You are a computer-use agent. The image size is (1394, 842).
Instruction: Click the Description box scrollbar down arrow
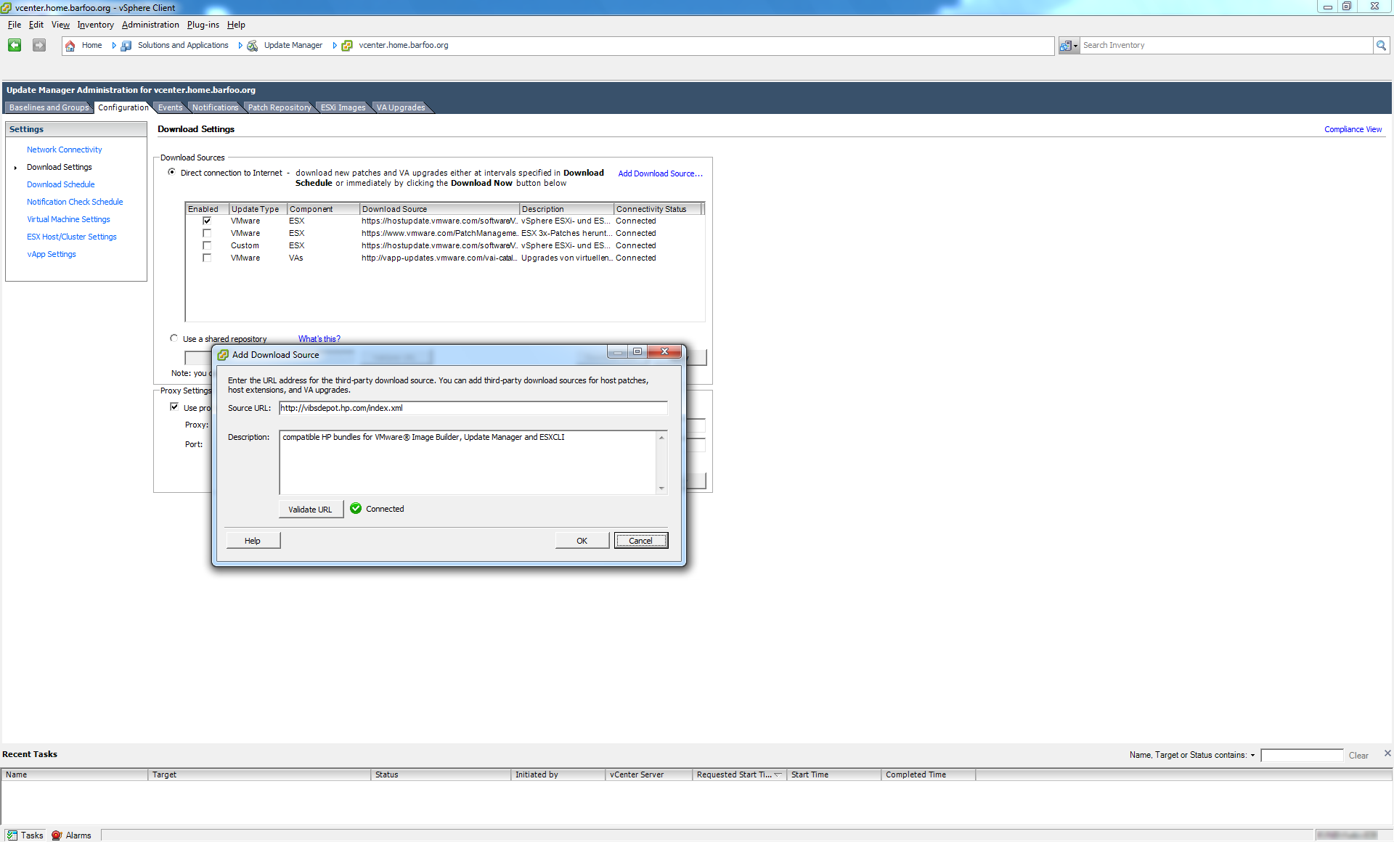[661, 489]
